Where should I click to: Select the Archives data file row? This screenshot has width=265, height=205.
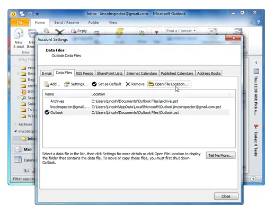click(x=137, y=101)
